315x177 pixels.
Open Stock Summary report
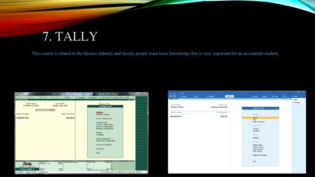(x=258, y=149)
